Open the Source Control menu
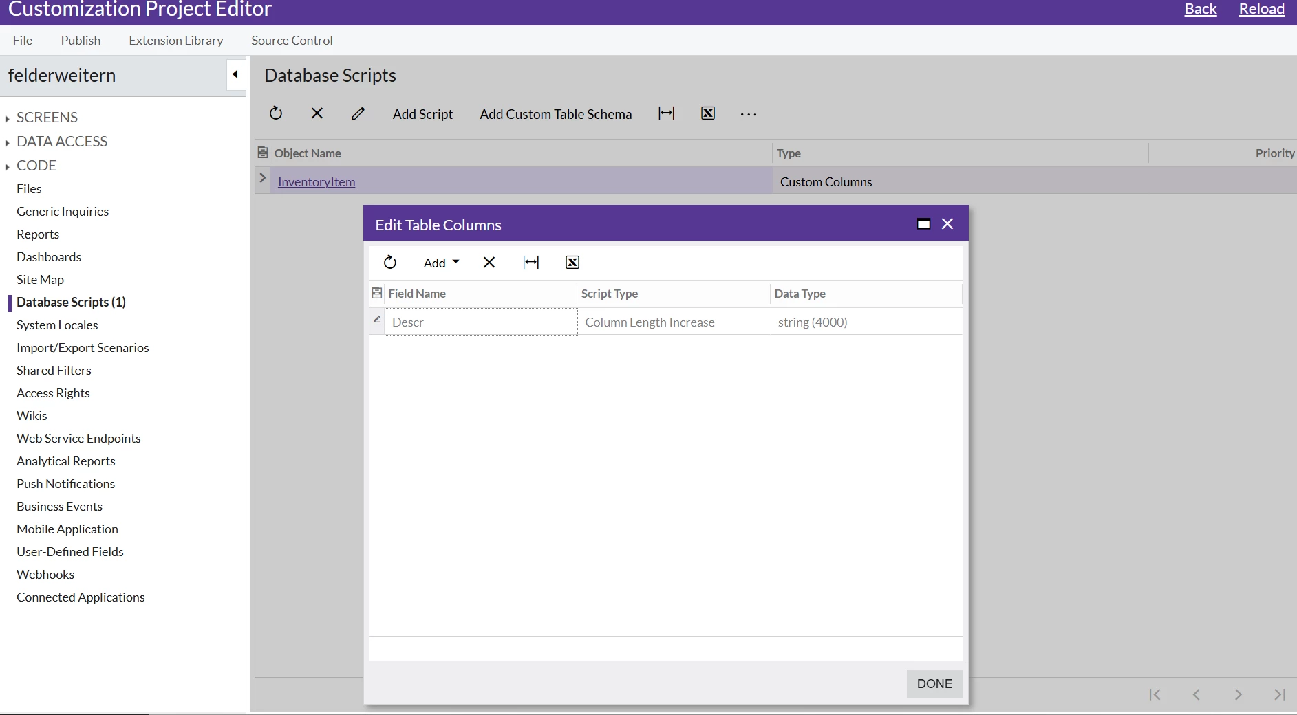Screen dimensions: 1297x715 coord(292,41)
